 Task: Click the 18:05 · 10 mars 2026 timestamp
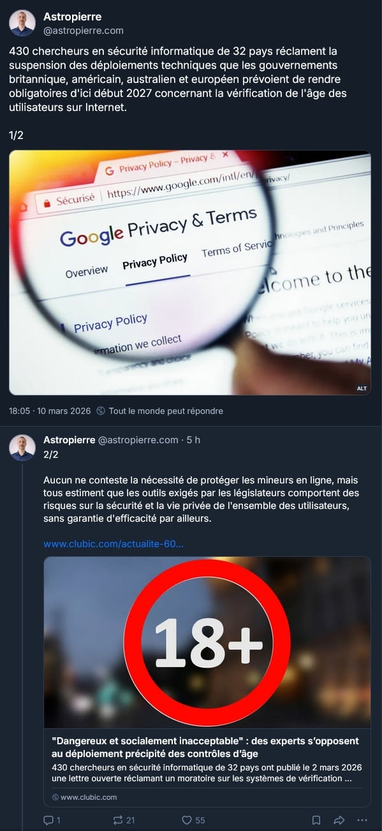pyautogui.click(x=50, y=411)
